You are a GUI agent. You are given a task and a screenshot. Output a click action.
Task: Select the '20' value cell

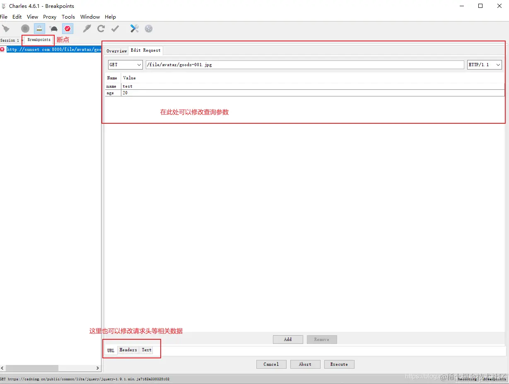[313, 93]
